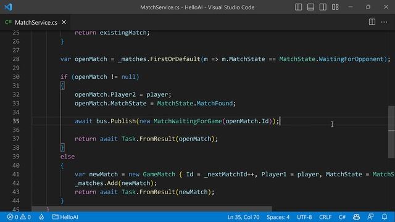
Task: Click the else keyword on line 39
Action: point(67,156)
